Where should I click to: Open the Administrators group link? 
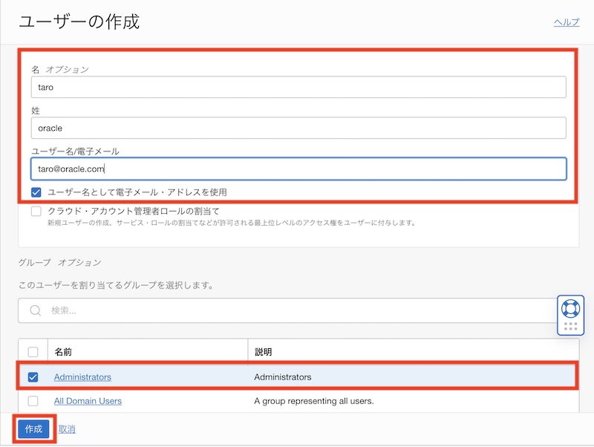pyautogui.click(x=82, y=376)
